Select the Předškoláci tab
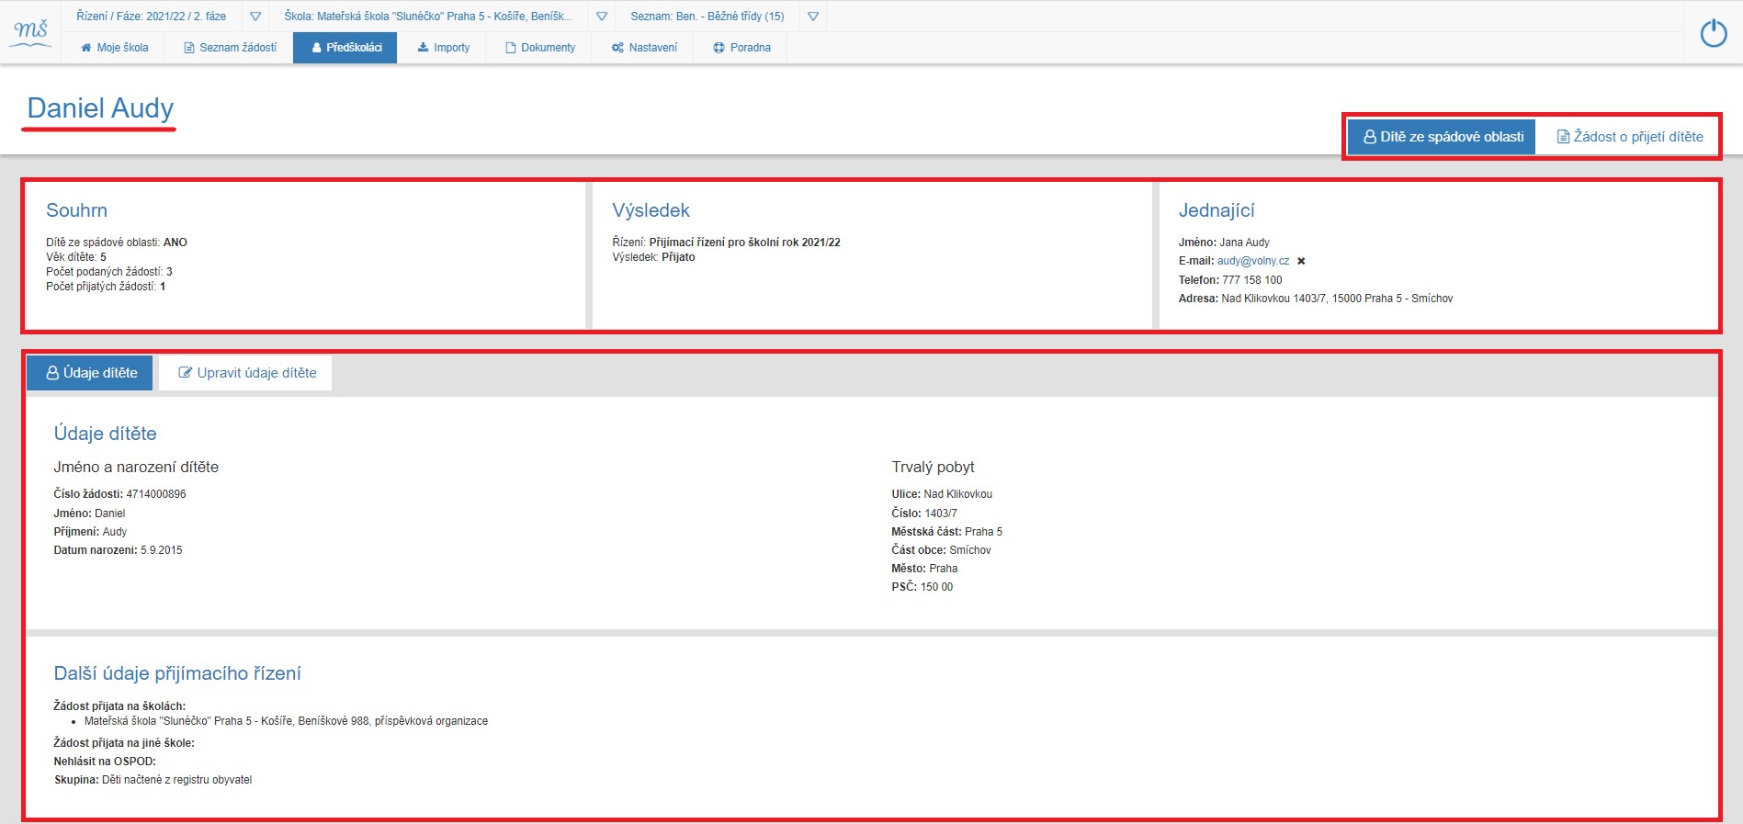The image size is (1743, 824). [x=345, y=48]
